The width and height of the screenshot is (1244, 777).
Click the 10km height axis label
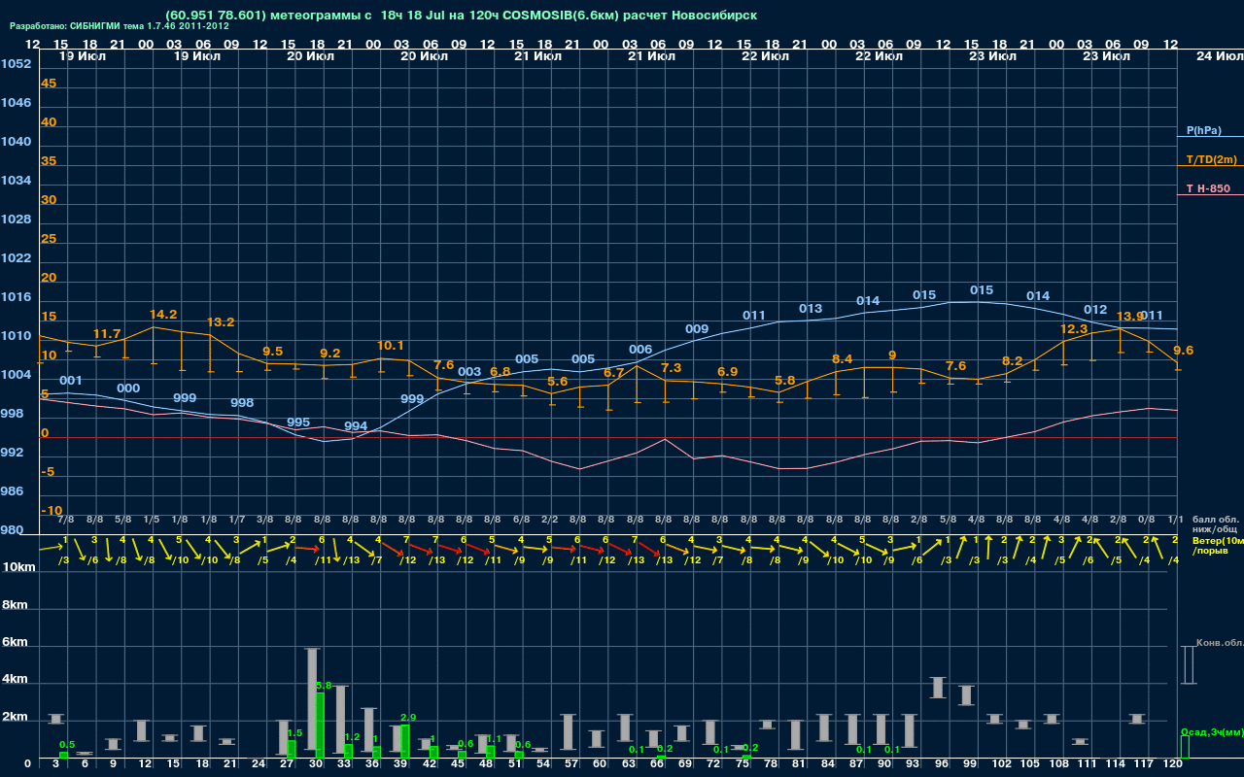pos(19,567)
